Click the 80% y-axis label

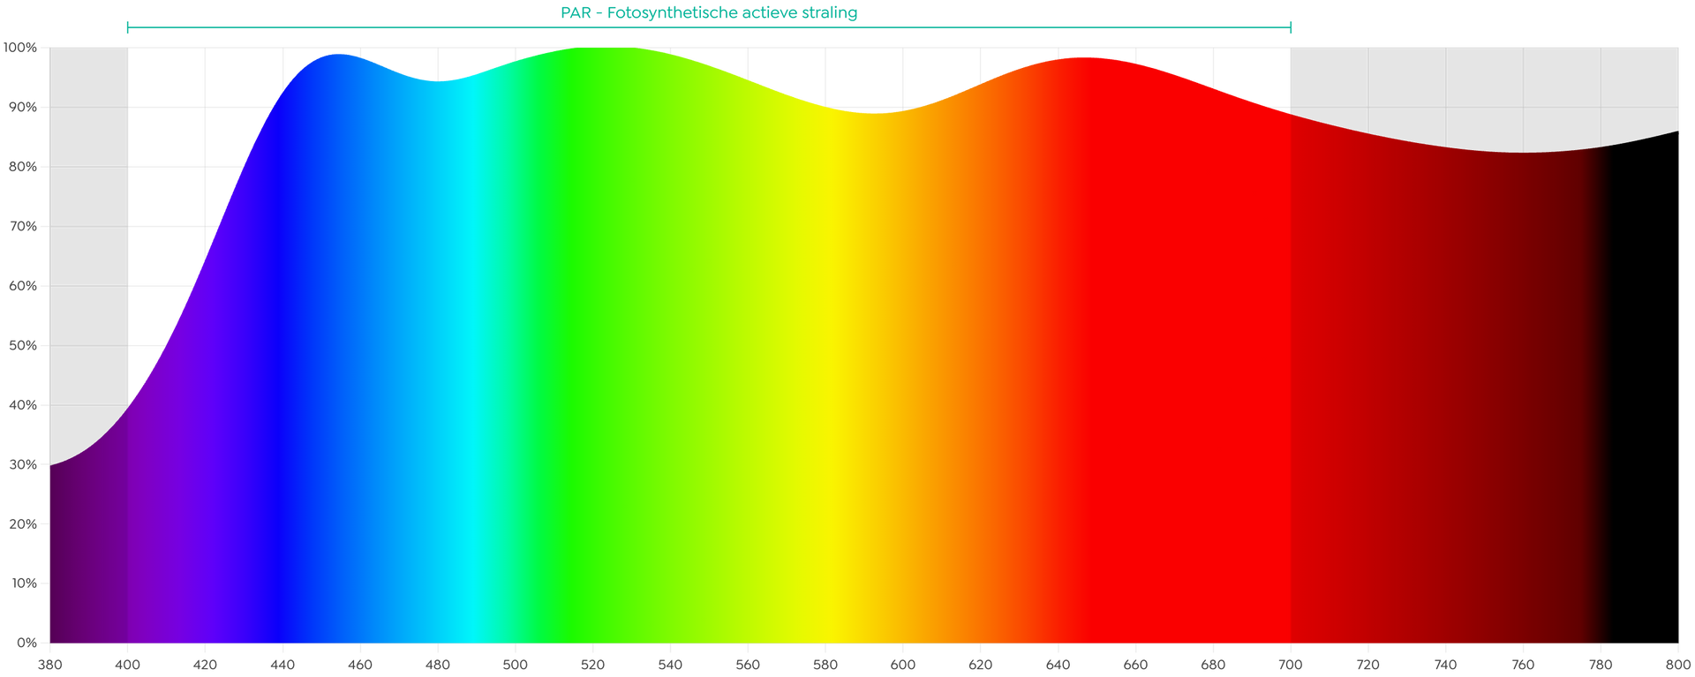click(22, 167)
